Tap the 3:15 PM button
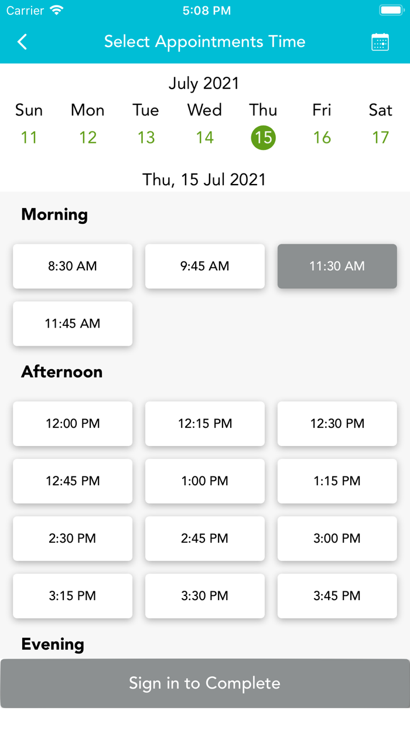The width and height of the screenshot is (410, 729). pyautogui.click(x=73, y=595)
